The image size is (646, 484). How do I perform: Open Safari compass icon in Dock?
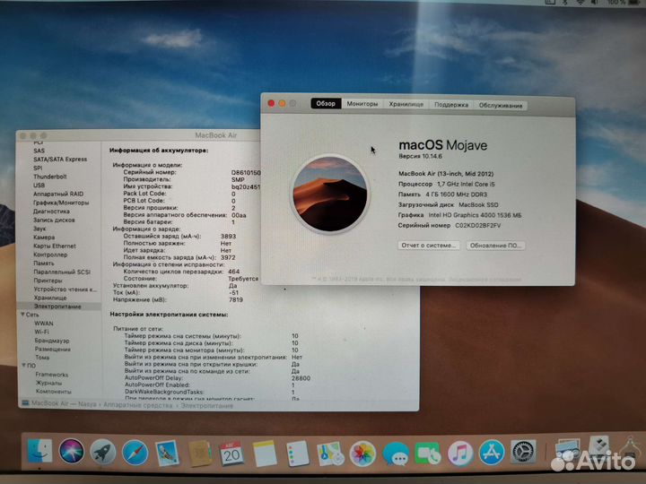tap(135, 453)
